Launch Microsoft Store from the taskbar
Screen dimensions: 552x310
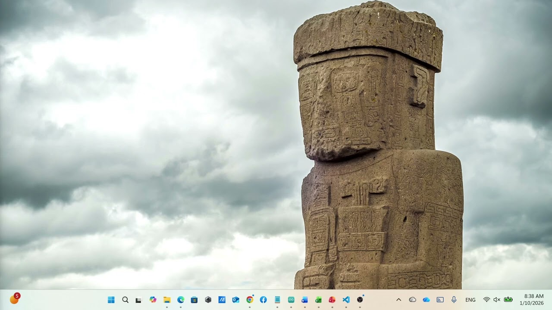pyautogui.click(x=194, y=300)
